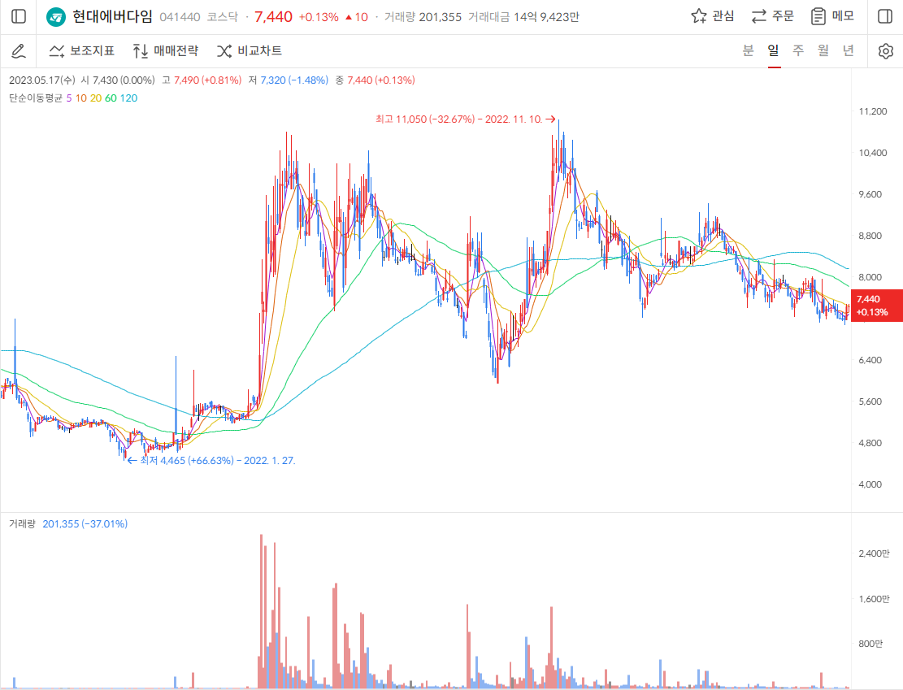Click the 저 7,320 low value
Viewport: 903px width, 690px height.
(x=289, y=80)
